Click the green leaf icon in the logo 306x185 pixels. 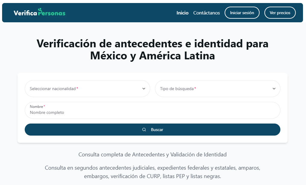coord(39,9)
